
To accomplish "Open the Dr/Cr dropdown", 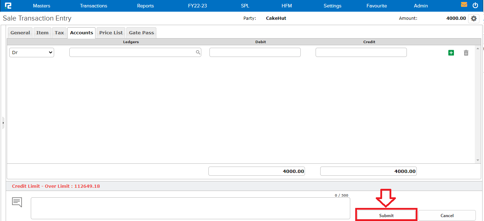I will click(31, 52).
